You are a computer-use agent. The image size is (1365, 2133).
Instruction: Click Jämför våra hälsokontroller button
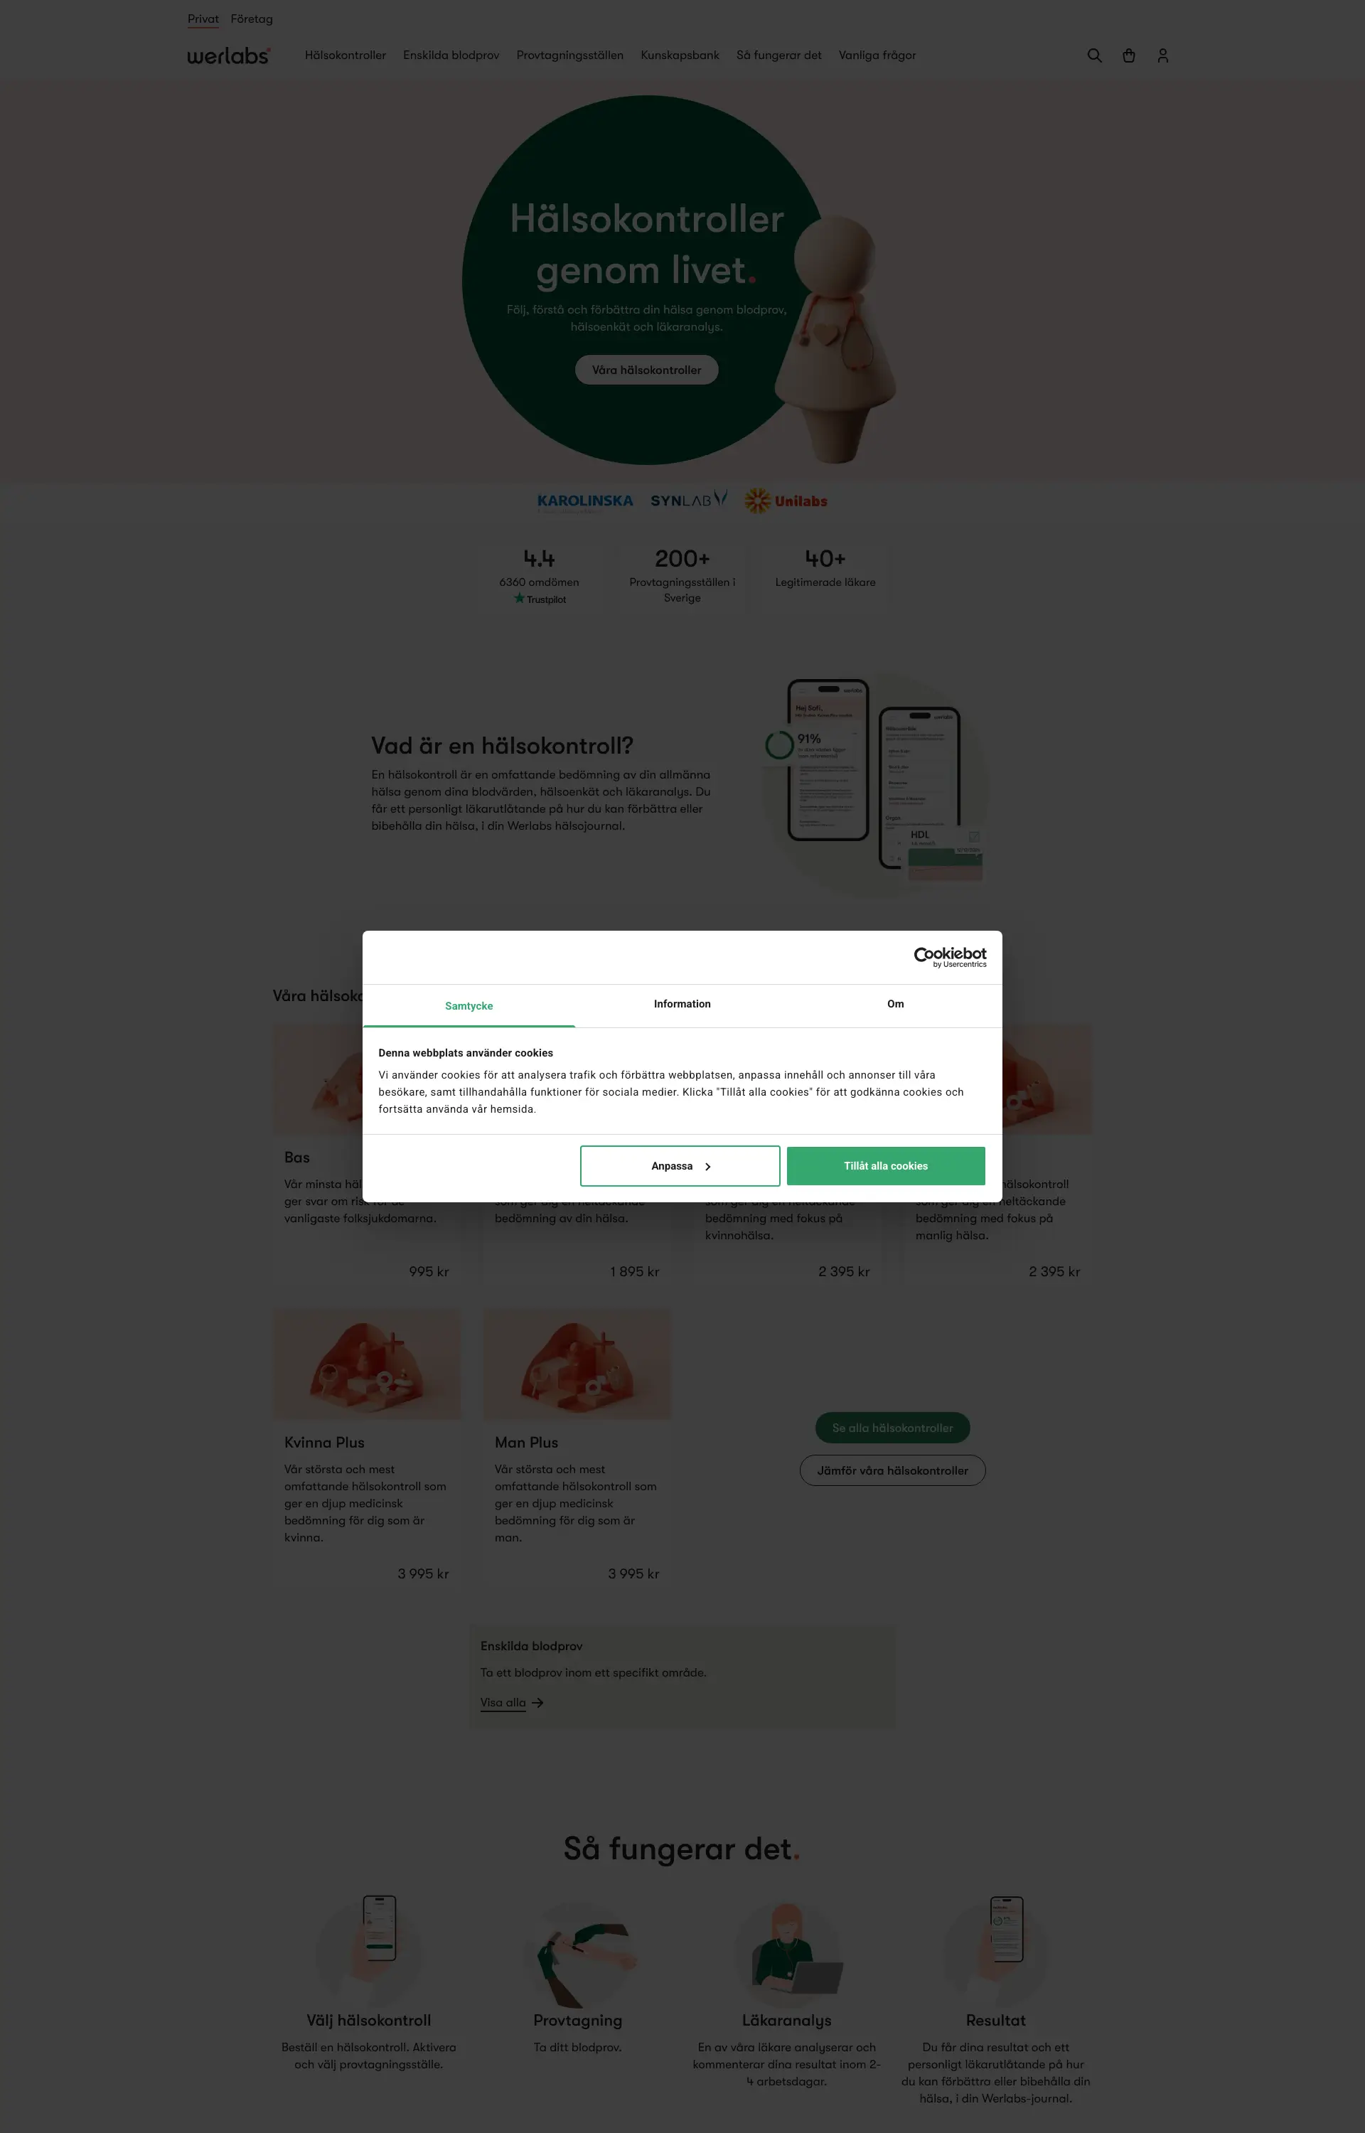click(x=892, y=1470)
